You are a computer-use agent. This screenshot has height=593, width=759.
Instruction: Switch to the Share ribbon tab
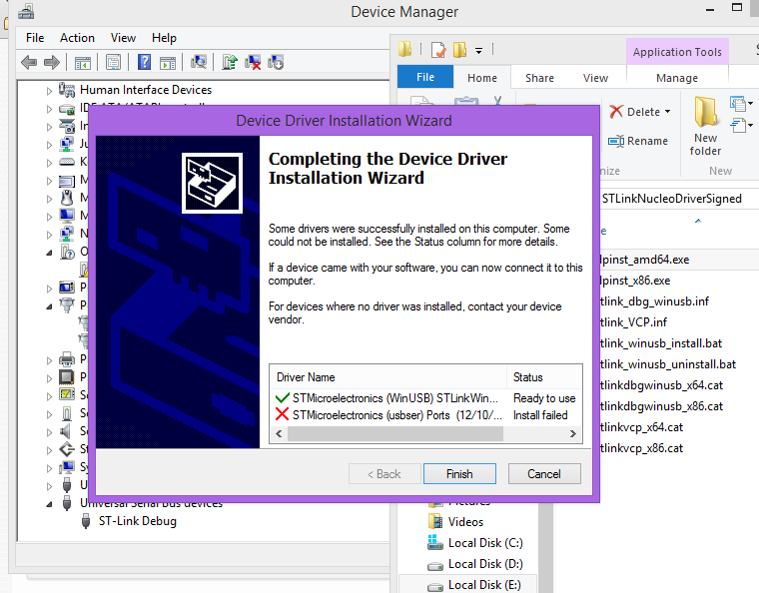[x=539, y=78]
